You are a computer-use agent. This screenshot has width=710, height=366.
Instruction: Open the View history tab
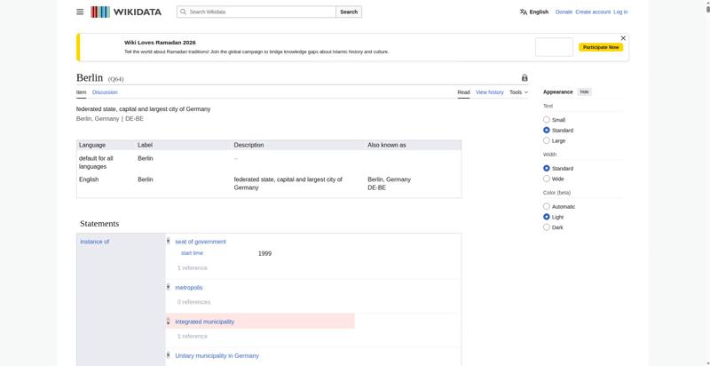(489, 92)
